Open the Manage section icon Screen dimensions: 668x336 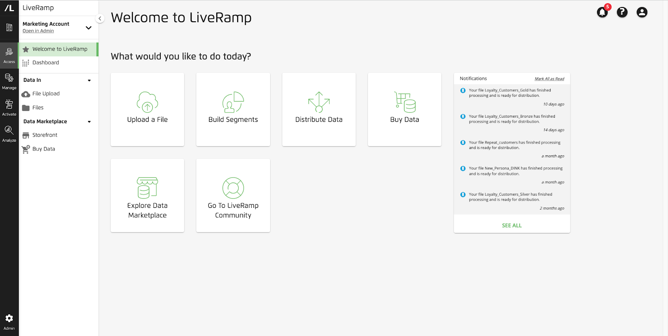click(x=9, y=81)
